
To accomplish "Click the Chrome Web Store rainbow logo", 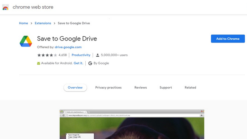I will 5,7.
